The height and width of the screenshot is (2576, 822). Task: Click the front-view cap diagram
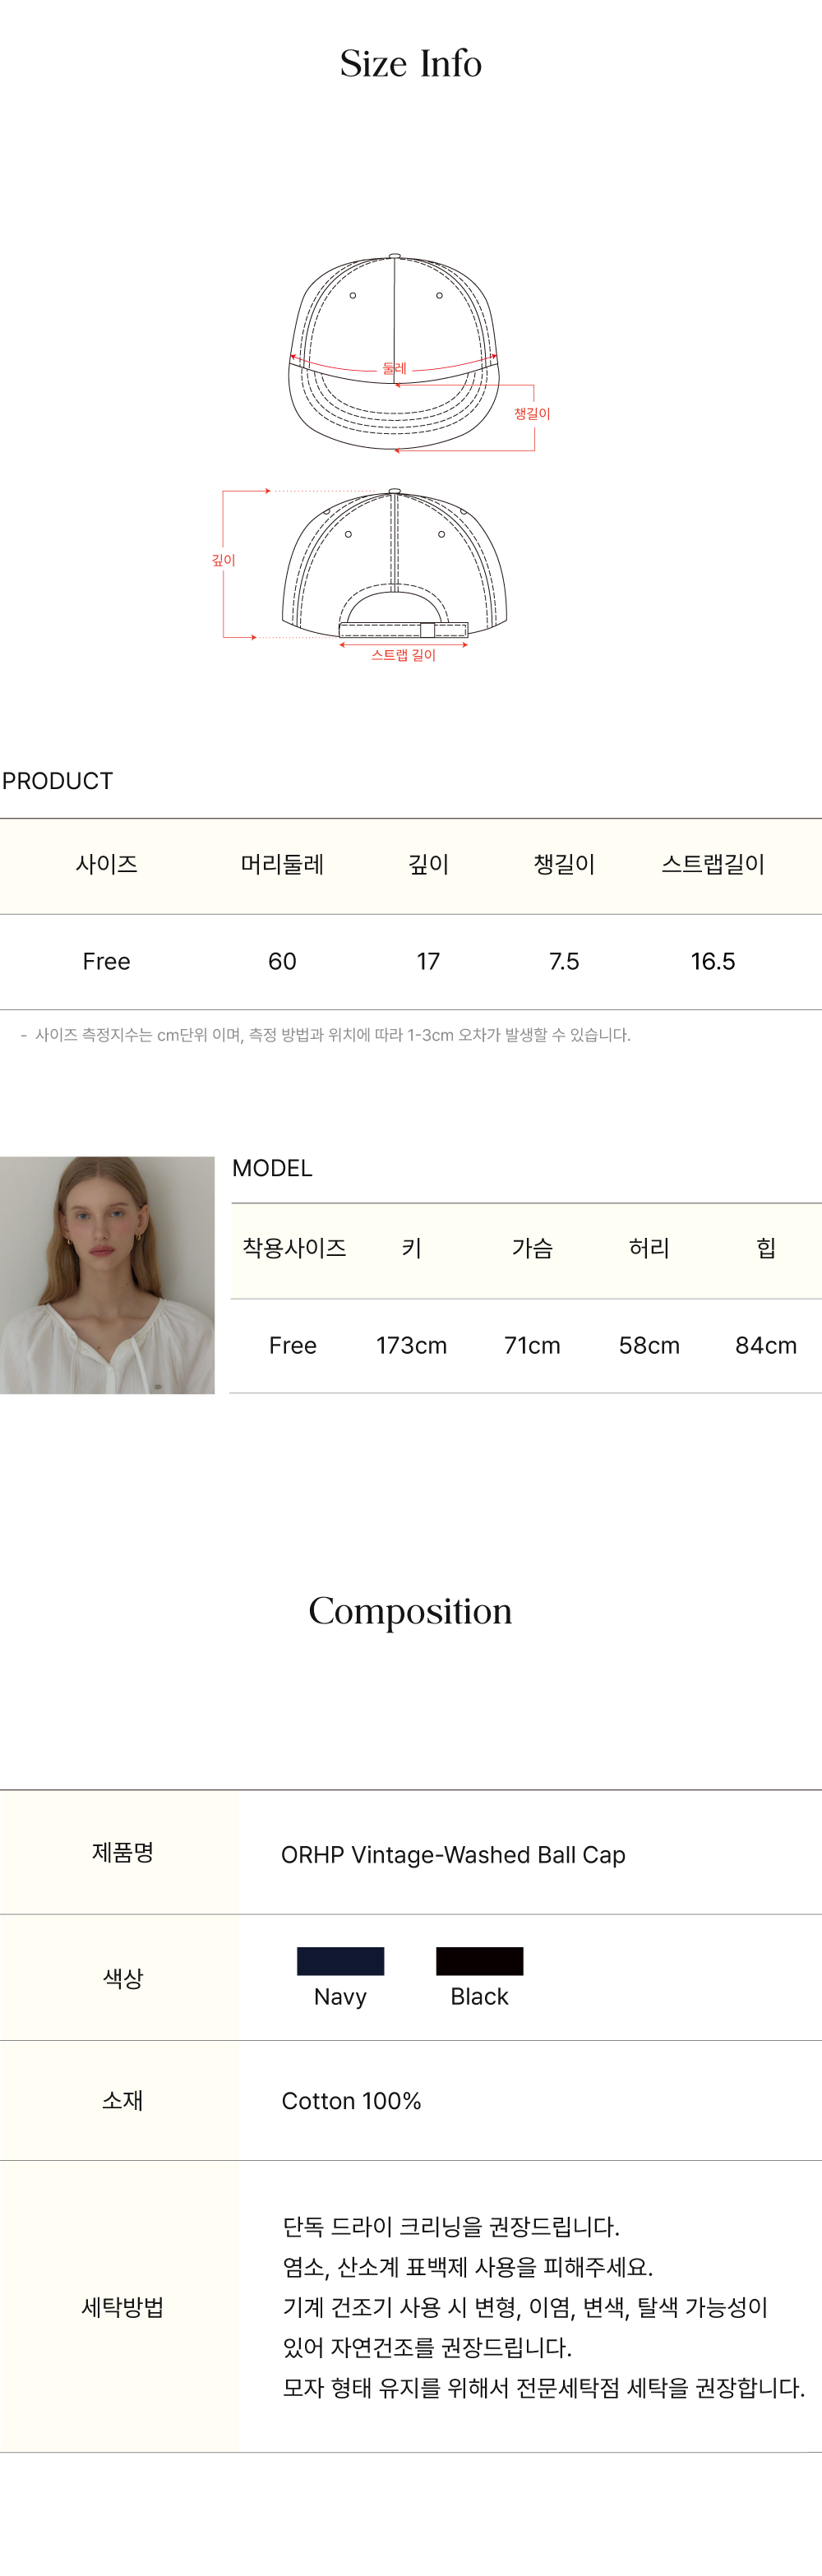(x=394, y=350)
